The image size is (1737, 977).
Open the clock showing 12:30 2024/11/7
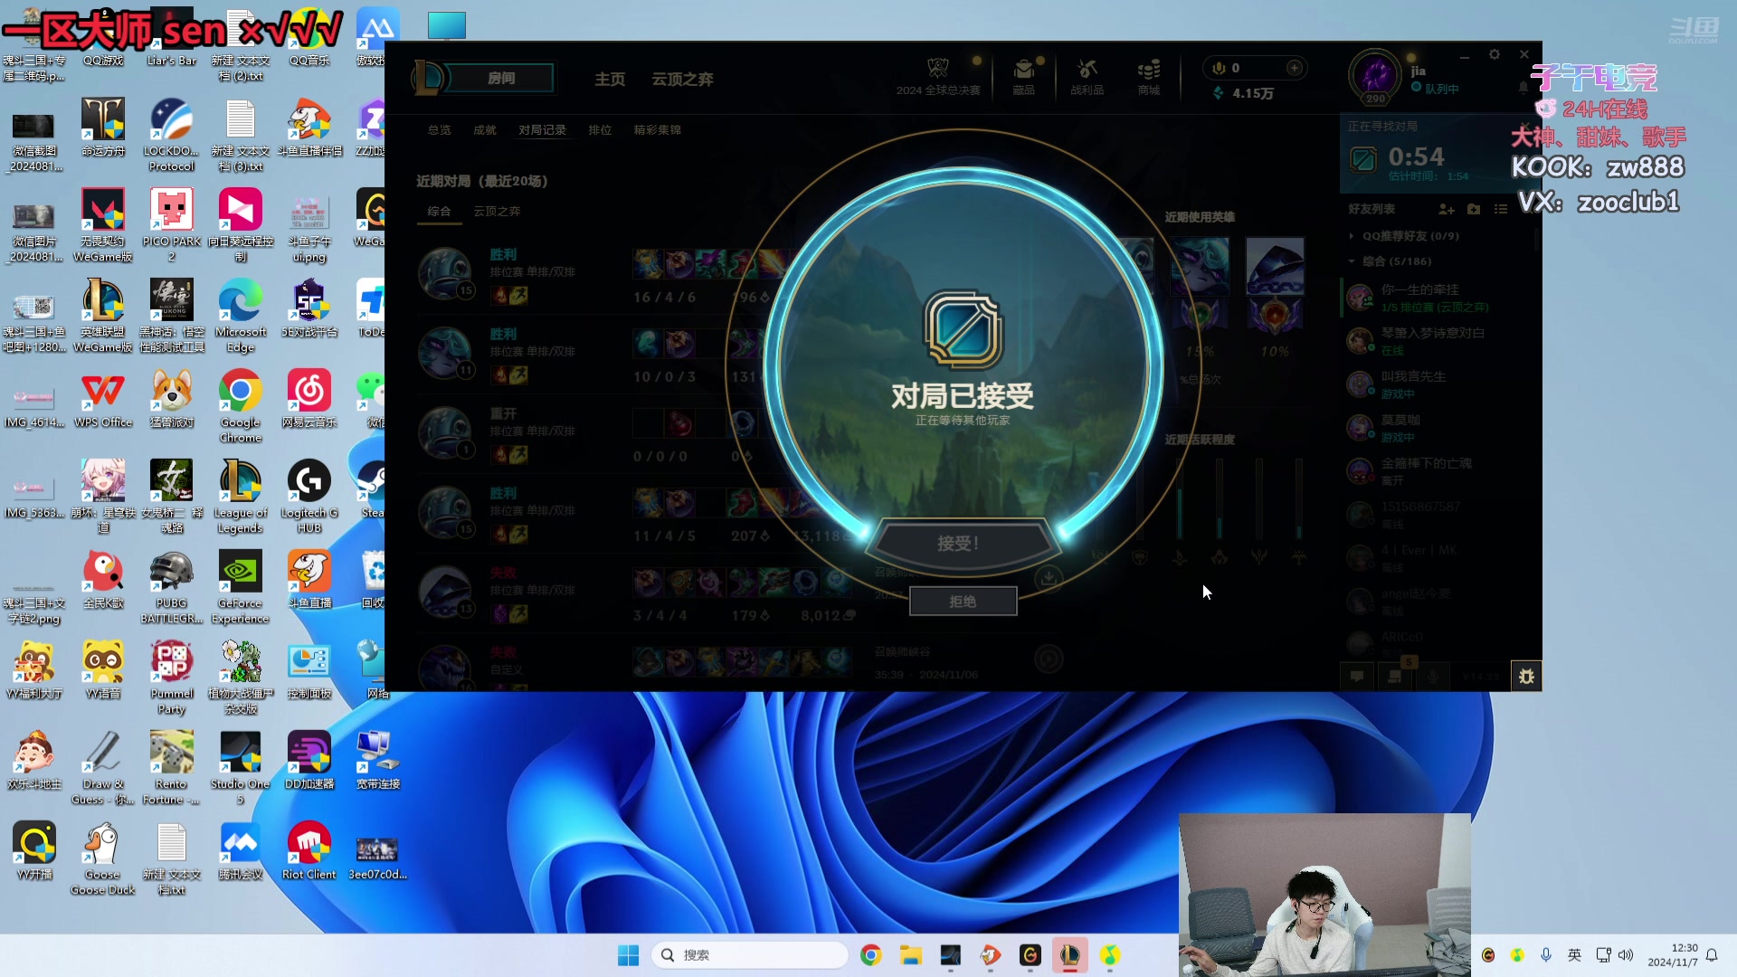pyautogui.click(x=1672, y=955)
